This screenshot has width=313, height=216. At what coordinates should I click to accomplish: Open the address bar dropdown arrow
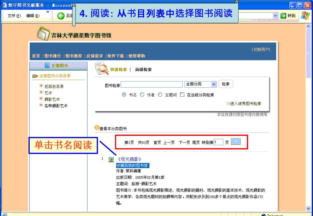pyautogui.click(x=275, y=16)
